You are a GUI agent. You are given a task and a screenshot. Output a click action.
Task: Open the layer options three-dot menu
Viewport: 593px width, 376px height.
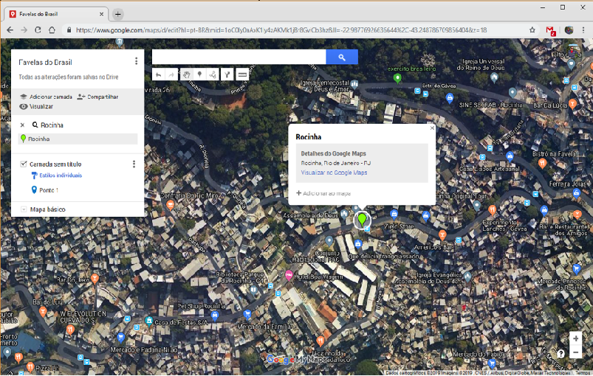(134, 164)
